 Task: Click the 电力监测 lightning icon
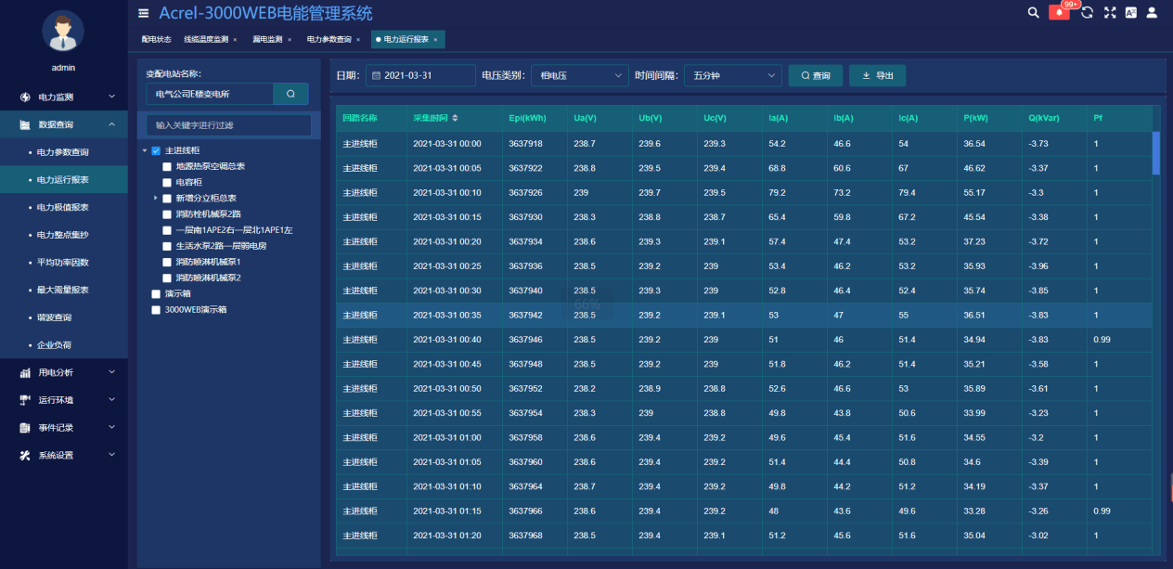26,97
